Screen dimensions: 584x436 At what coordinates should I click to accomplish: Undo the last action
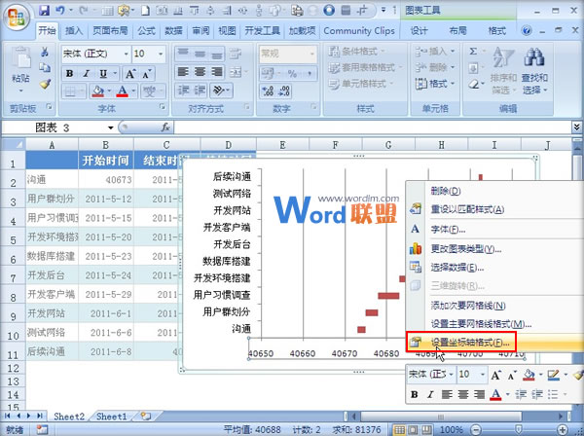tap(60, 11)
